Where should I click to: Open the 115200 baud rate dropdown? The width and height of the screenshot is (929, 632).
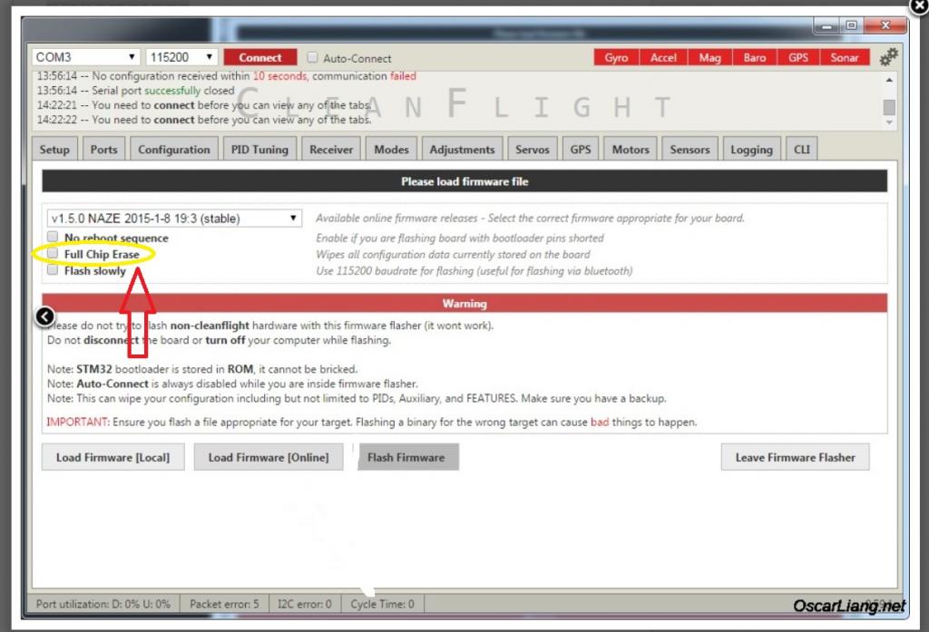[181, 57]
